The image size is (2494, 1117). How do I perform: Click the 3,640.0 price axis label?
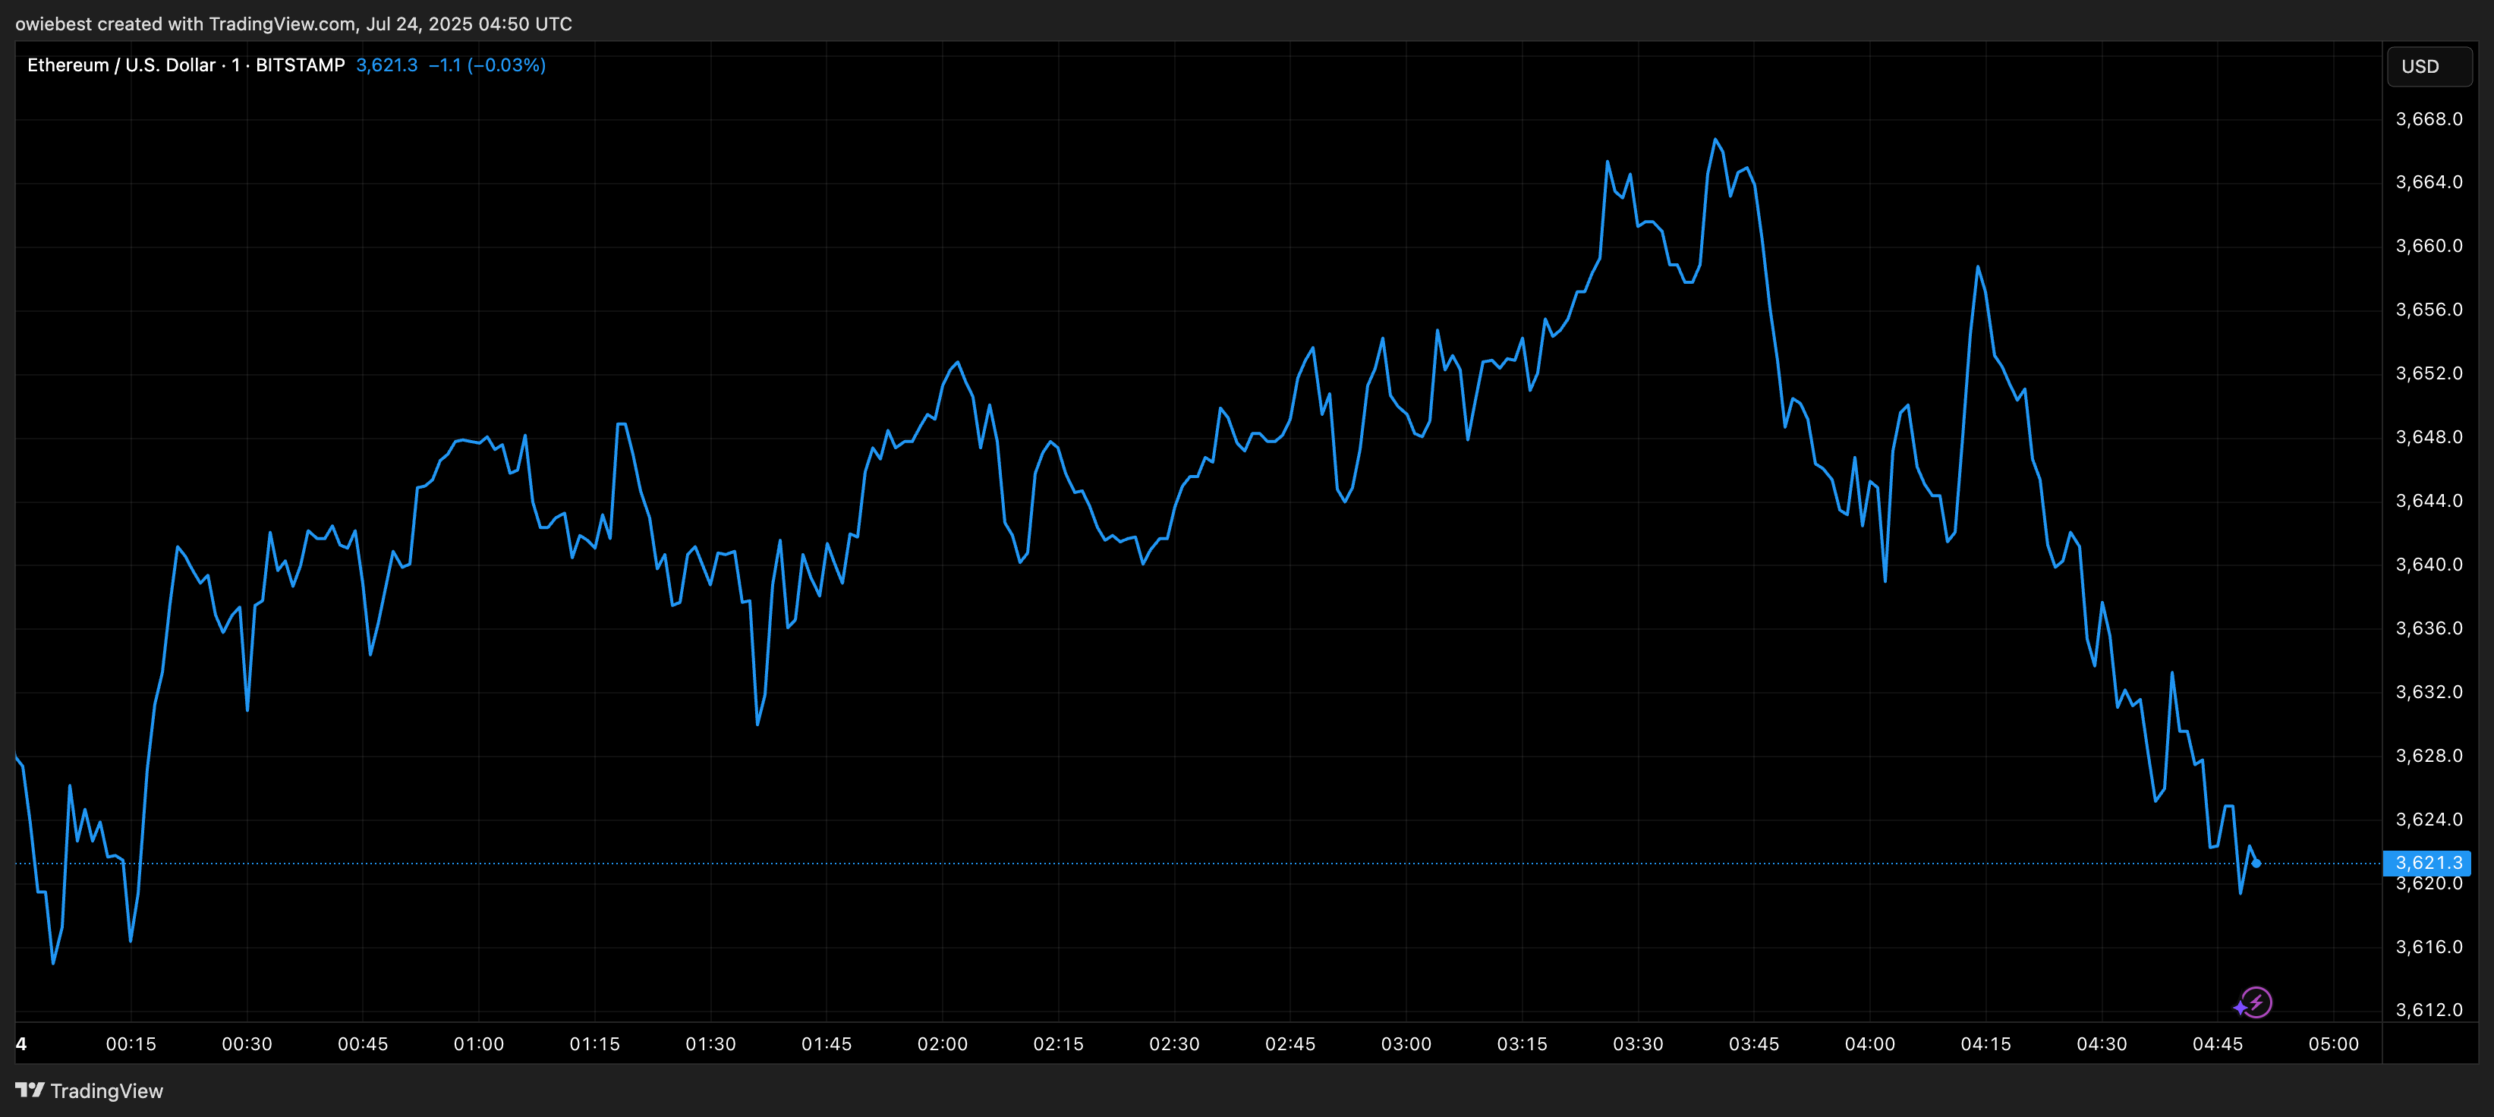coord(2428,565)
